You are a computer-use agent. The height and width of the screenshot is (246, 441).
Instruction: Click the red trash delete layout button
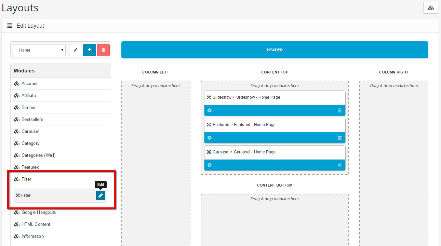pyautogui.click(x=103, y=50)
